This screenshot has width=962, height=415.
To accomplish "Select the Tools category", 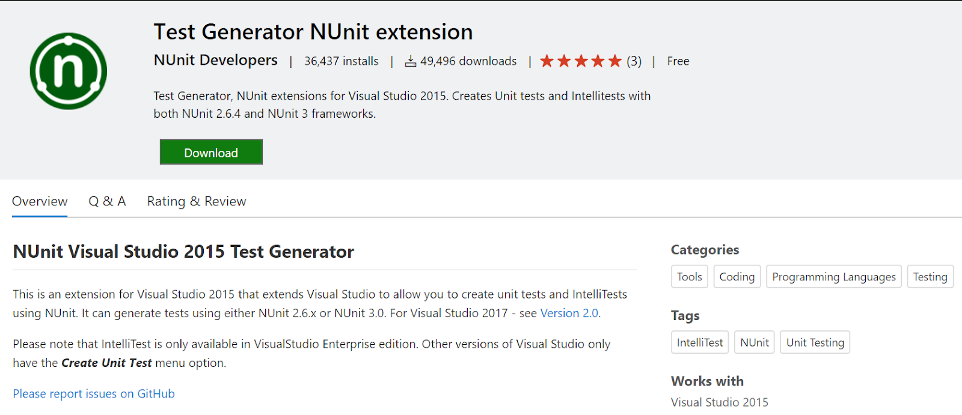I will (689, 276).
